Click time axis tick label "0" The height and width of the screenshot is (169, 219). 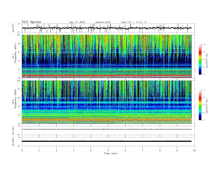(22, 150)
